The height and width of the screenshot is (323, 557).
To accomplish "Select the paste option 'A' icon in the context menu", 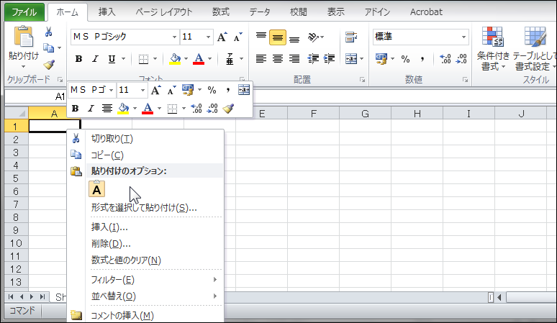I will tap(97, 189).
